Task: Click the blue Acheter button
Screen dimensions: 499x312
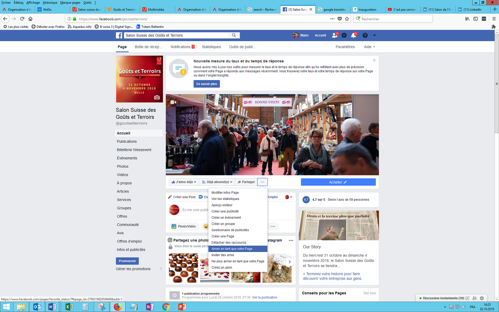Action: (x=338, y=182)
